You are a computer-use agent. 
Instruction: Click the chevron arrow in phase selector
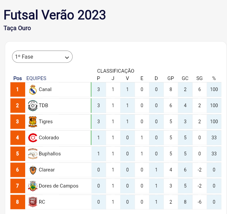click(x=67, y=58)
